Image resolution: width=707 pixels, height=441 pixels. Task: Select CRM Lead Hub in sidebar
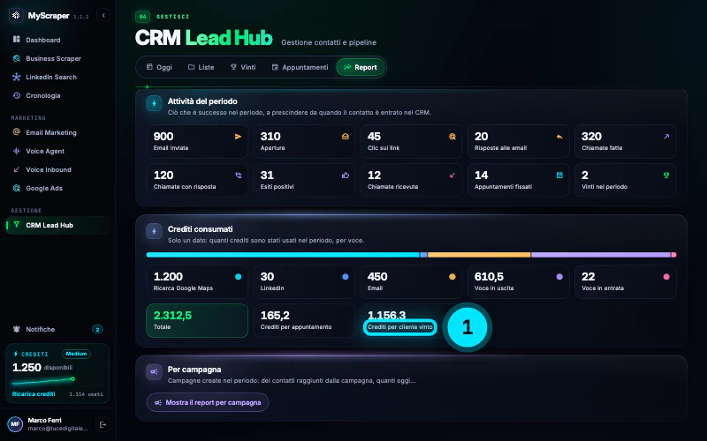(57, 225)
